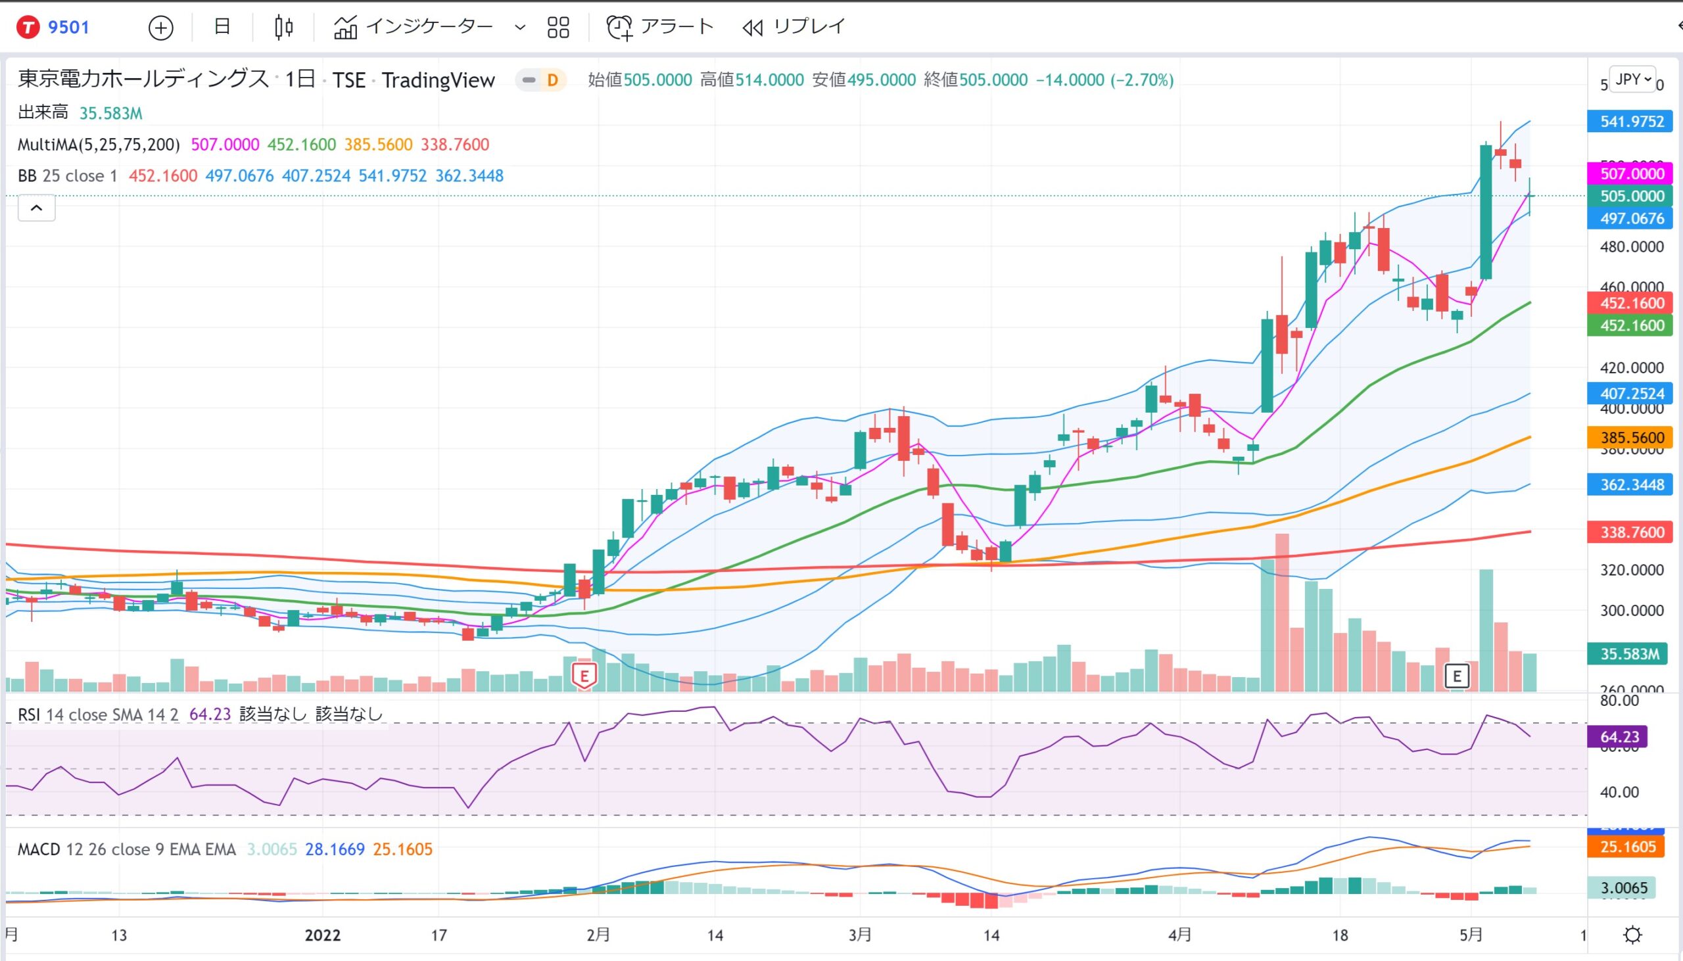Click the 3.0065 MACD histogram label

coord(1623,889)
